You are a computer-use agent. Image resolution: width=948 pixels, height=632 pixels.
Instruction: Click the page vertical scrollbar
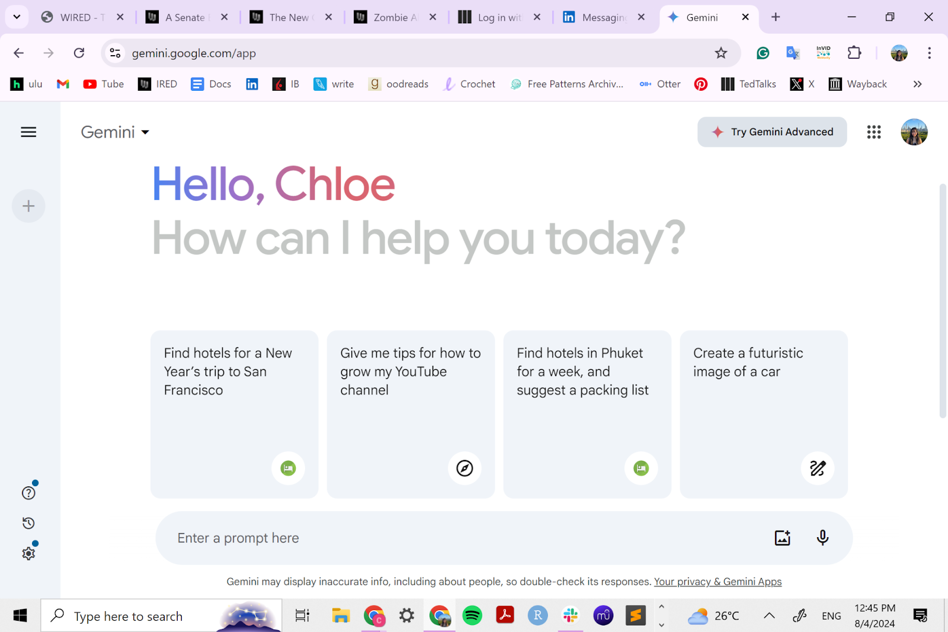click(943, 301)
